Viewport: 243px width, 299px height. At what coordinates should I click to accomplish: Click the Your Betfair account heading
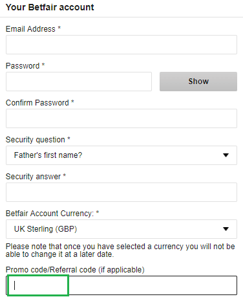click(50, 7)
